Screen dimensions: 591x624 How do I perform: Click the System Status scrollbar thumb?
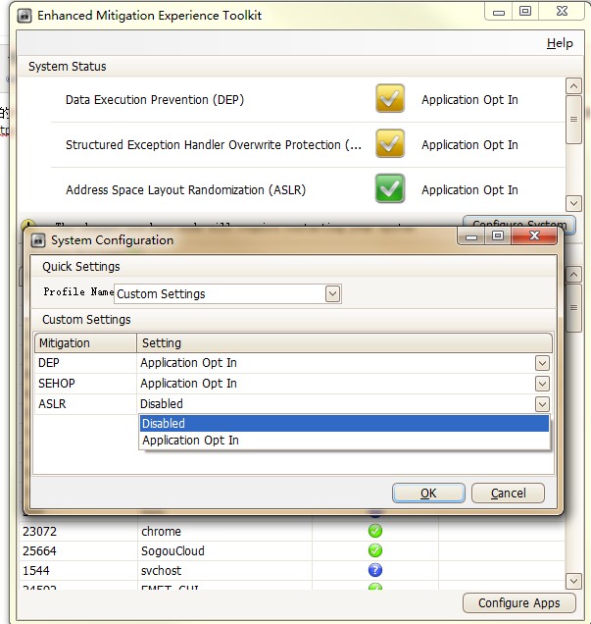tap(573, 119)
